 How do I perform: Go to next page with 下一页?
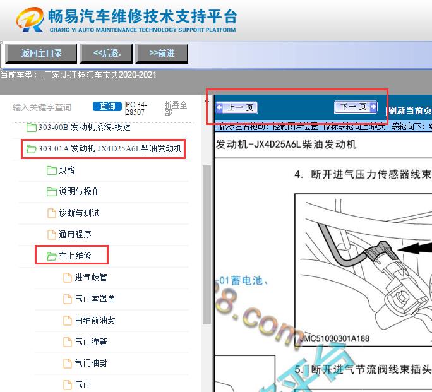tap(356, 107)
